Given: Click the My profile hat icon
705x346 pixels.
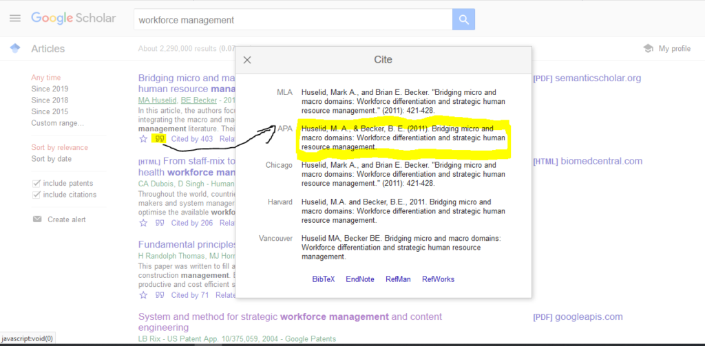Looking at the screenshot, I should [x=649, y=49].
